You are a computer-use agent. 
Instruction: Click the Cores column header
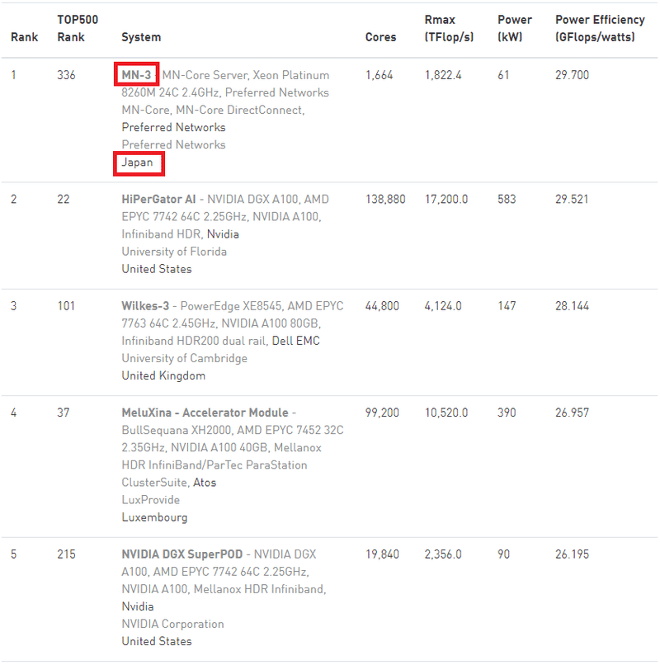tap(380, 37)
